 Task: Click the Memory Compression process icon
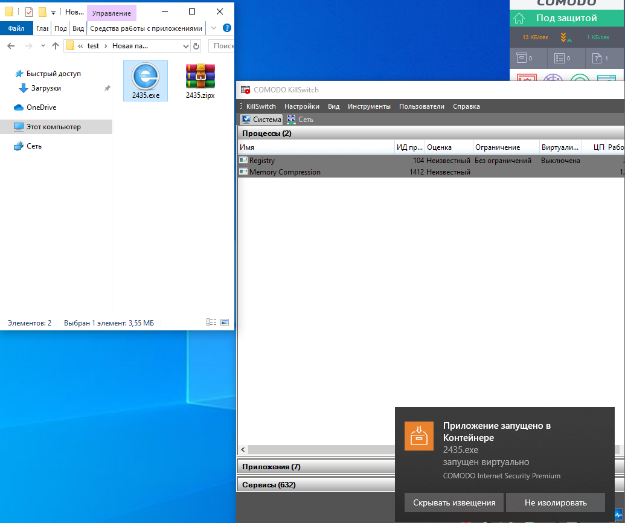(x=243, y=172)
